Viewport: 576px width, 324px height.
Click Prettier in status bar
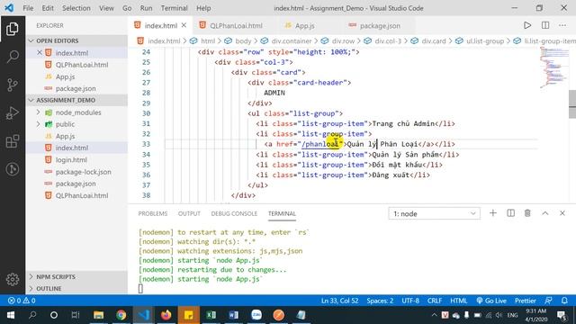526,301
